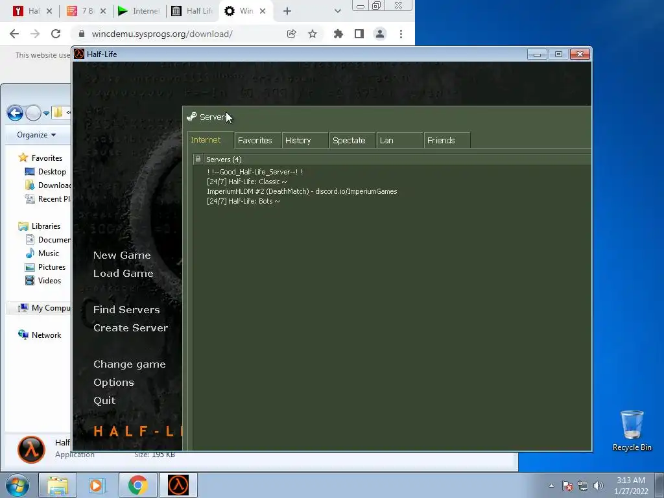Open the Load Game menu entry
664x498 pixels.
(x=123, y=274)
